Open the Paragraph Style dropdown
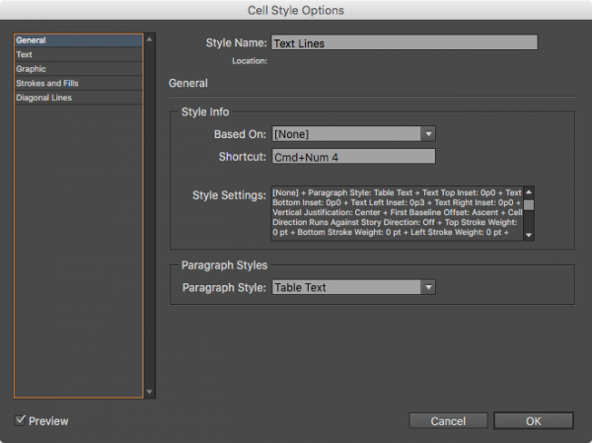This screenshot has height=443, width=592. [353, 288]
